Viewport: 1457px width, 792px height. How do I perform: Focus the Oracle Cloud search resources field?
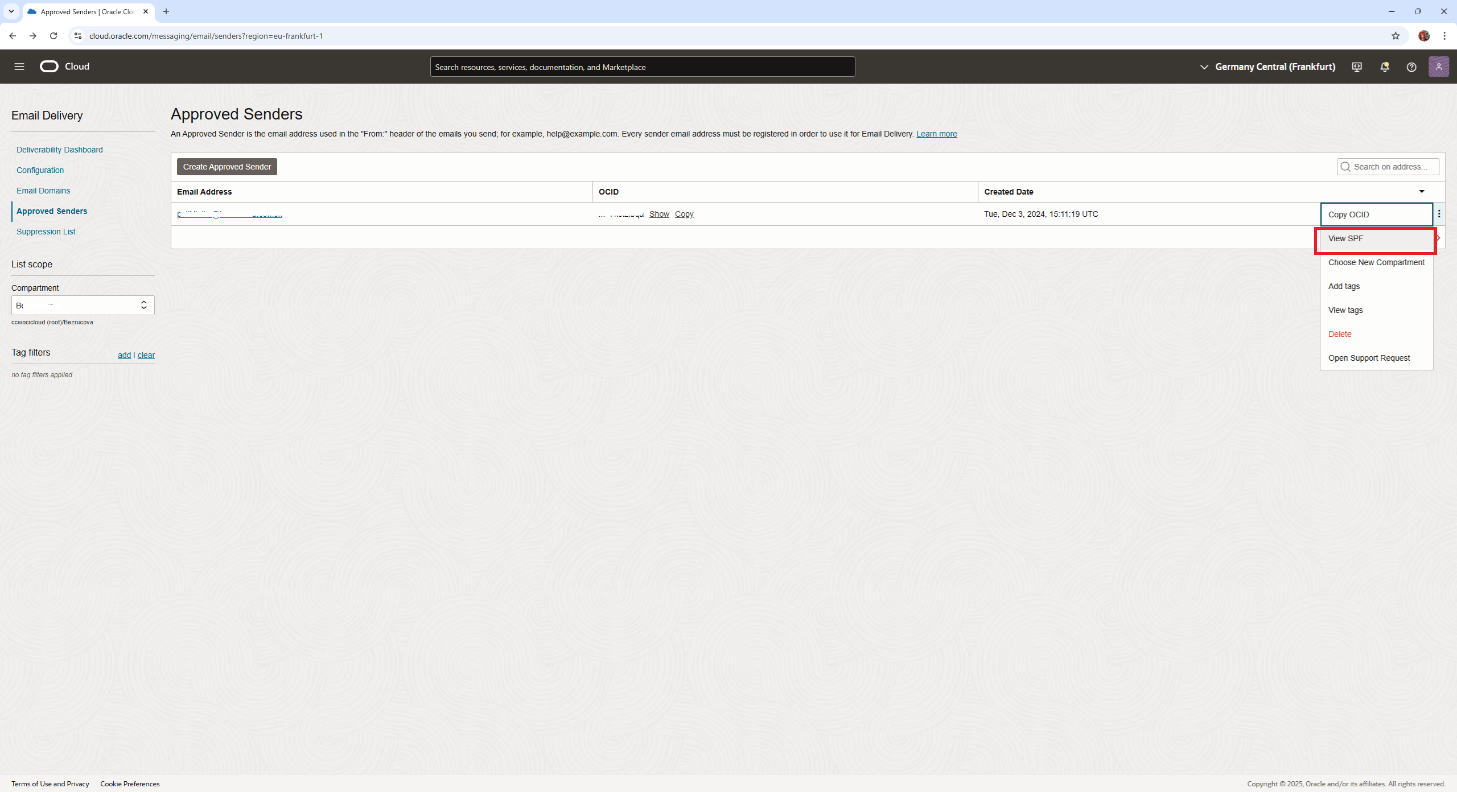point(643,67)
